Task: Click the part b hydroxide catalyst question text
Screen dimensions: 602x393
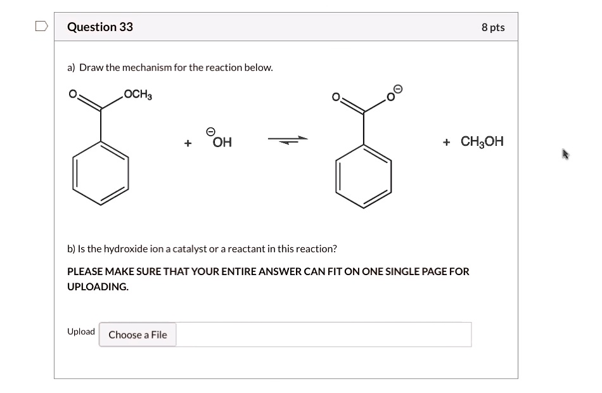Action: pyautogui.click(x=202, y=249)
